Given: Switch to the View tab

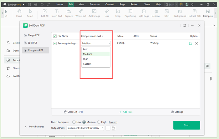Looking at the screenshot, I should [81, 4].
